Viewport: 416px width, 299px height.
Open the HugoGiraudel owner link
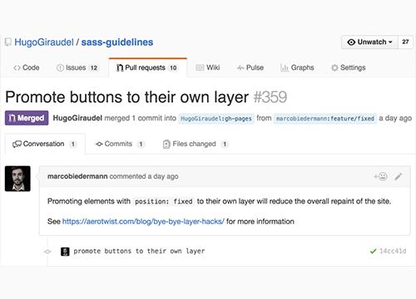tap(44, 42)
